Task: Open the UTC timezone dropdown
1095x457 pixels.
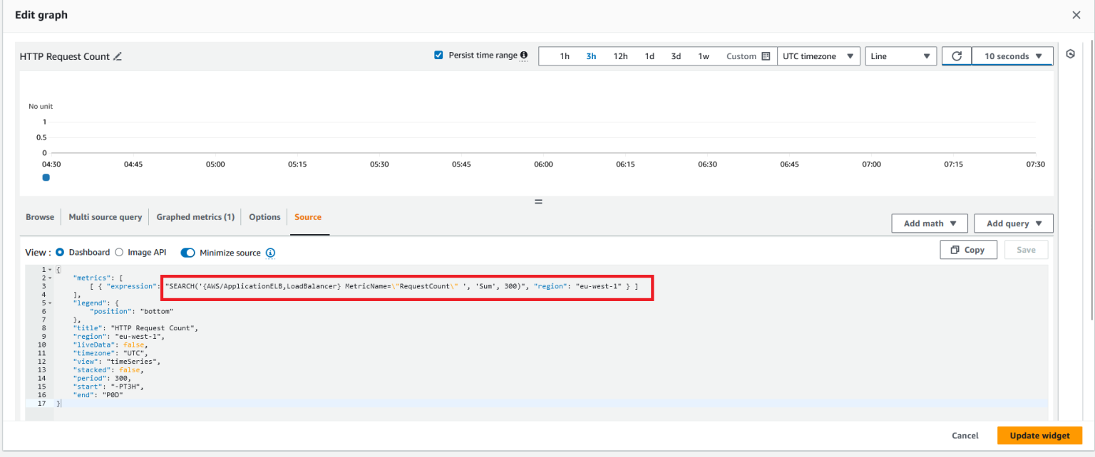Action: tap(818, 56)
